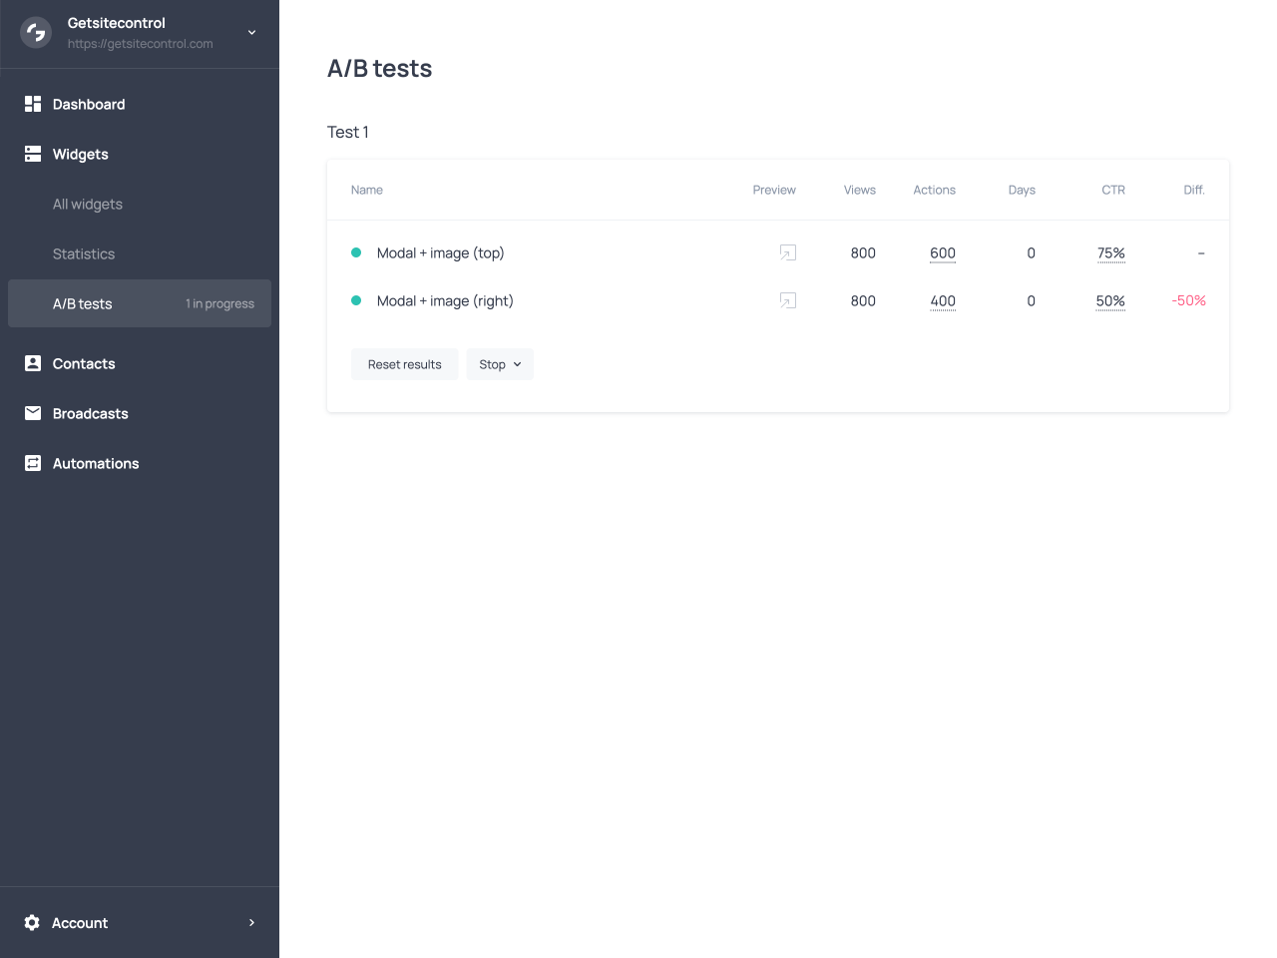
Task: Open Contacts using its sidebar icon
Action: pyautogui.click(x=33, y=363)
